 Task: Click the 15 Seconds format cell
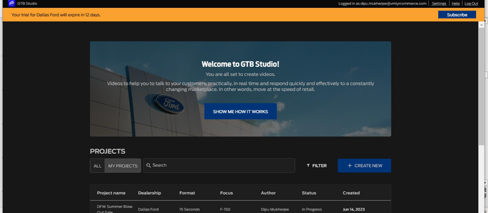point(190,209)
